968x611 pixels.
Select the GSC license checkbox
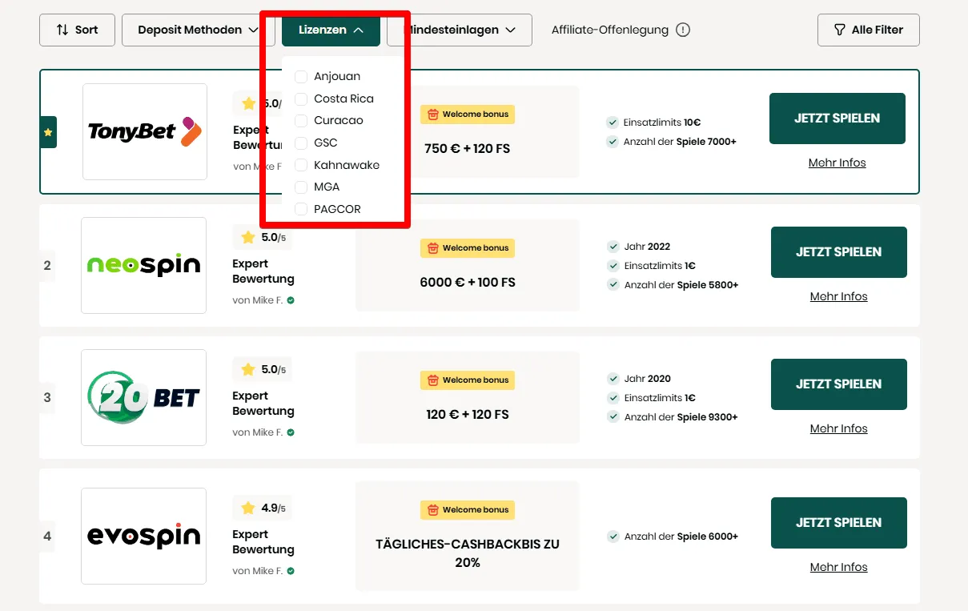click(x=301, y=143)
